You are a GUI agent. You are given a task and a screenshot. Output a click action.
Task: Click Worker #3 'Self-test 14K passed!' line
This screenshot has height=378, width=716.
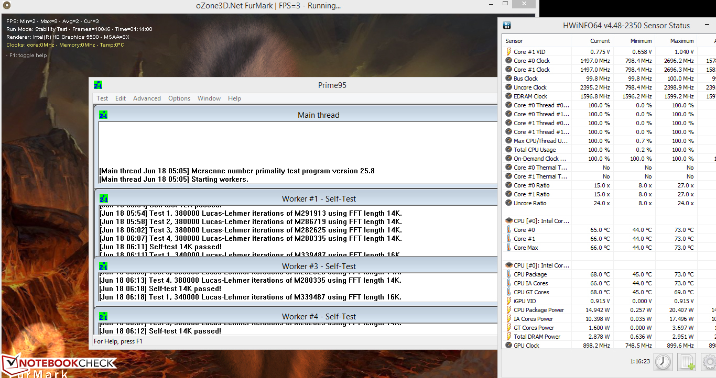pos(160,288)
